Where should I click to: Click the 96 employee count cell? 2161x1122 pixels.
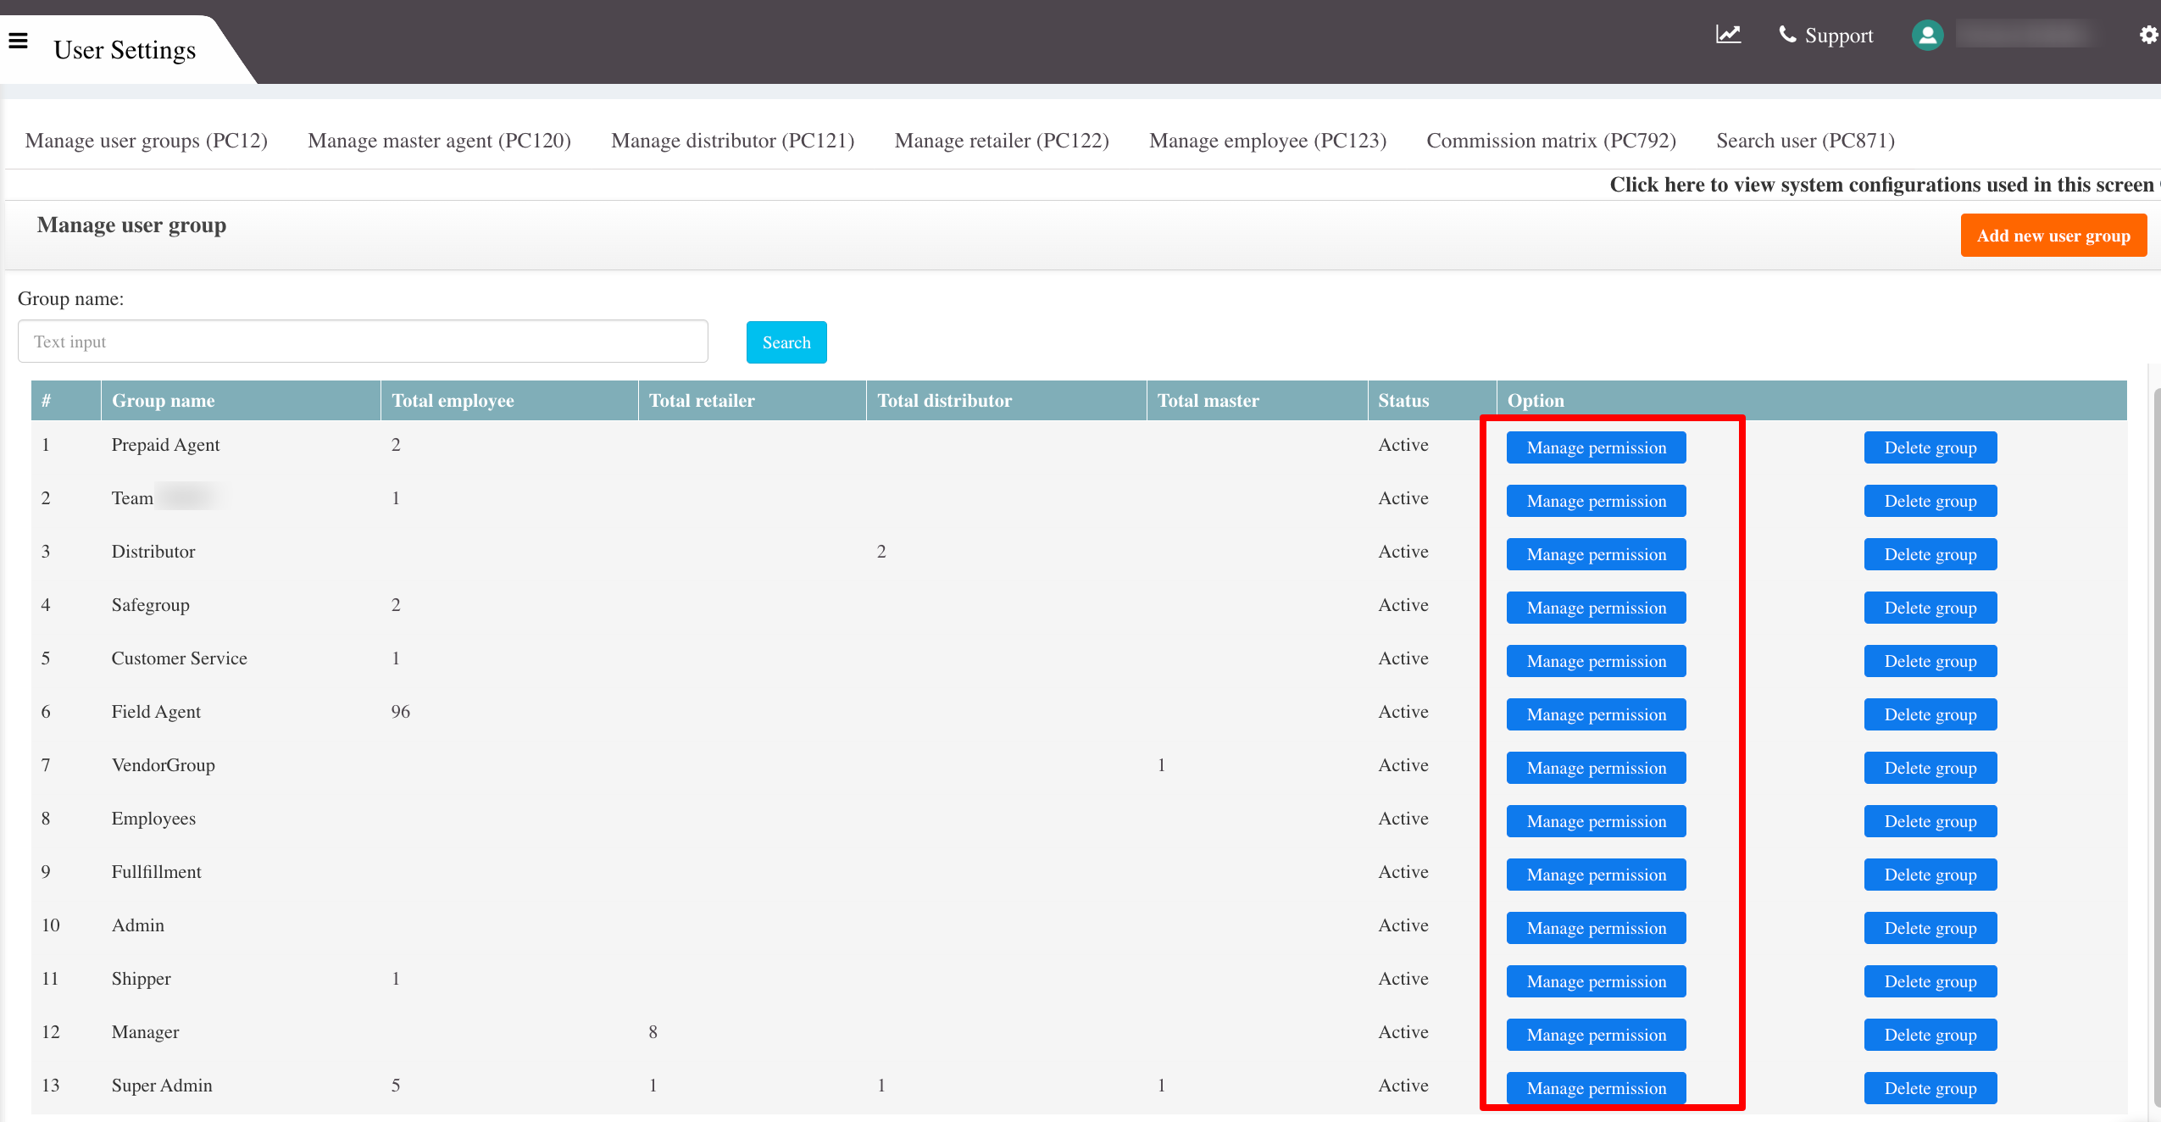[400, 712]
